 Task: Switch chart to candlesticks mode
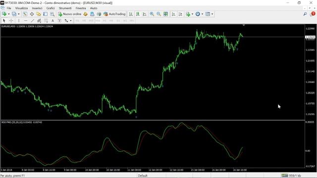tap(138, 14)
